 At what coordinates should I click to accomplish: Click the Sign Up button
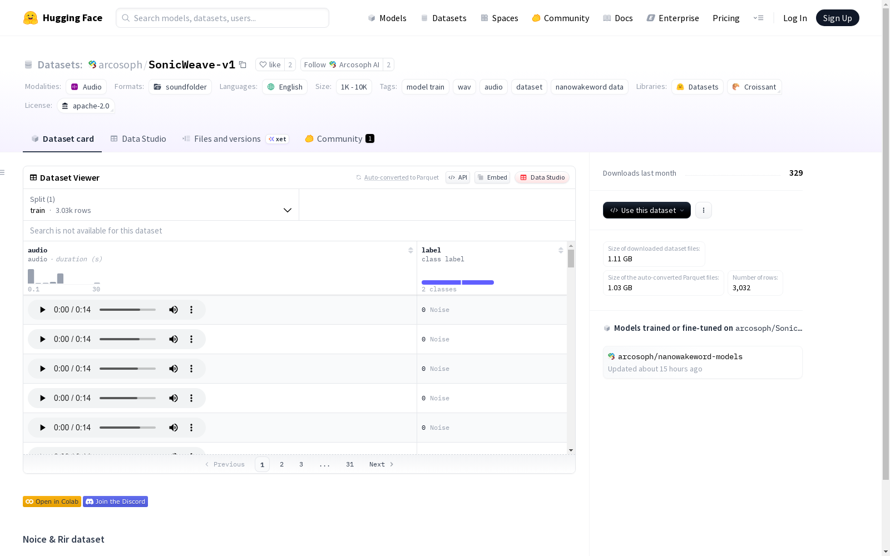[837, 18]
